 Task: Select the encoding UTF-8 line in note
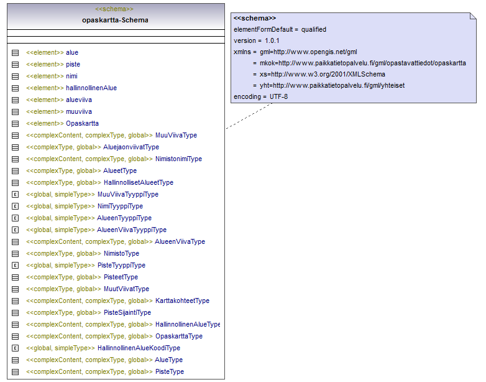[260, 96]
